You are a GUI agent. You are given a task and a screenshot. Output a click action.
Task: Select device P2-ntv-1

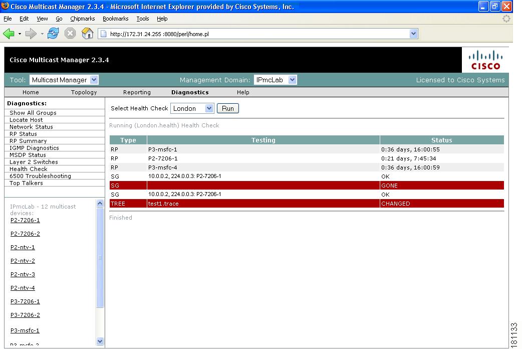[23, 247]
